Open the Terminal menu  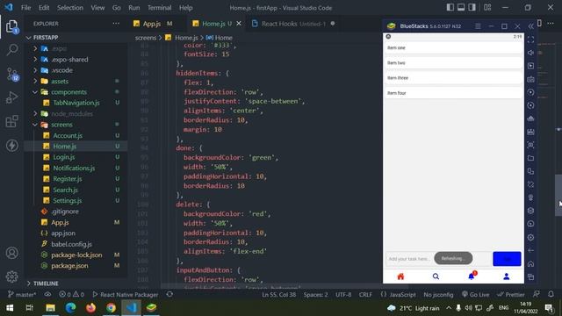[x=159, y=8]
